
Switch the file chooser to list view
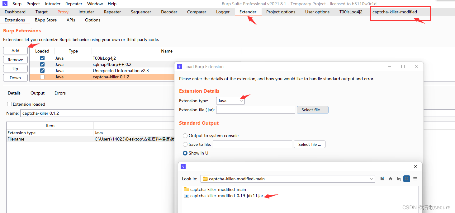pos(415,178)
